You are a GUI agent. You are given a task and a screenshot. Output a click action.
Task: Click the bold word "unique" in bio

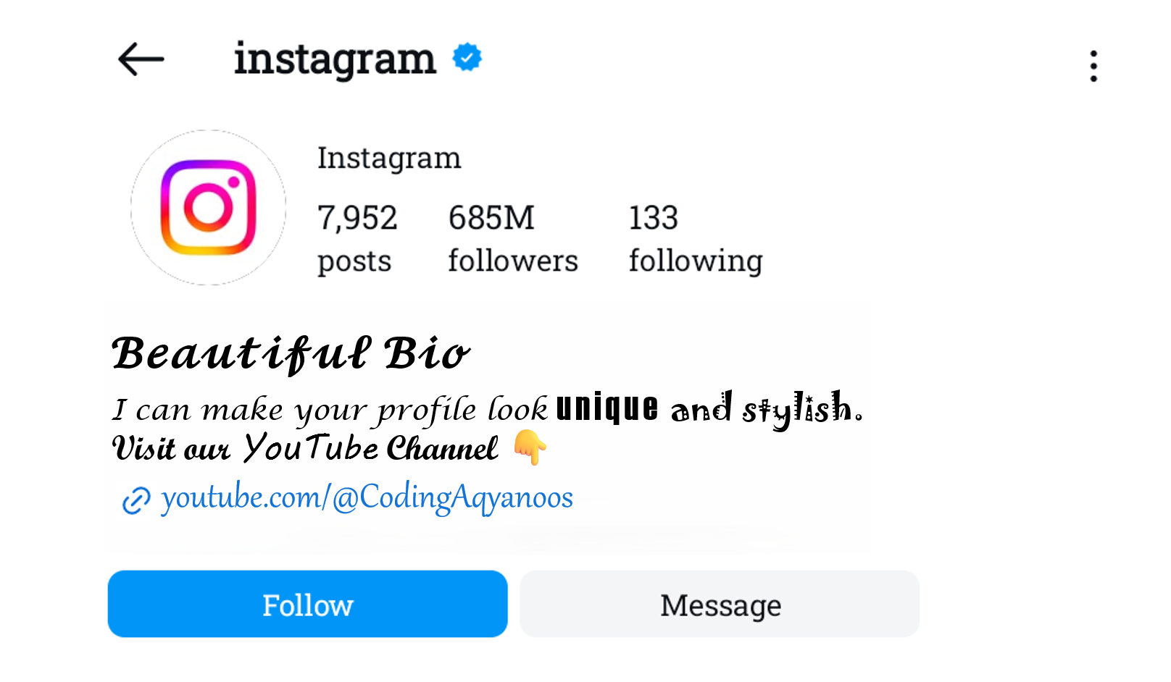click(x=607, y=408)
